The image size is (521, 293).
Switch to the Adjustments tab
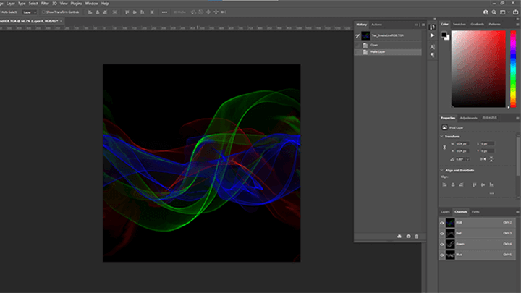coord(468,118)
